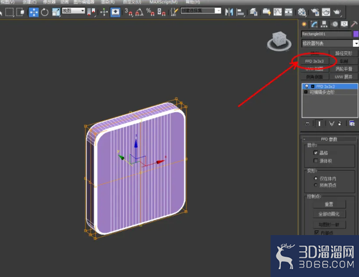Click the Pin Stack icon
This screenshot has width=359, height=277.
[x=307, y=123]
